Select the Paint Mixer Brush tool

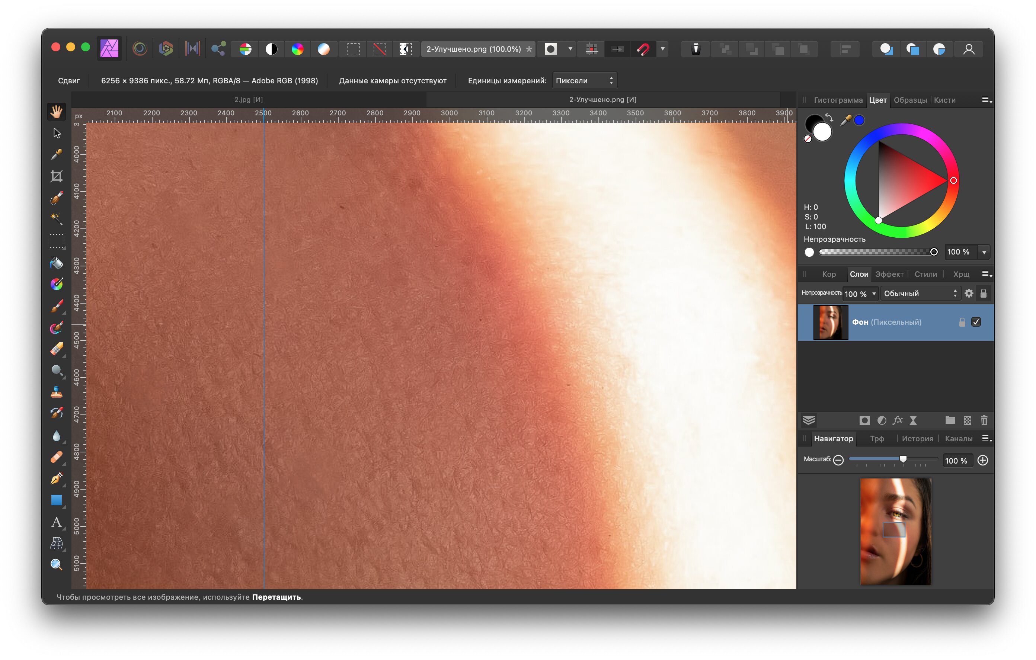point(56,327)
